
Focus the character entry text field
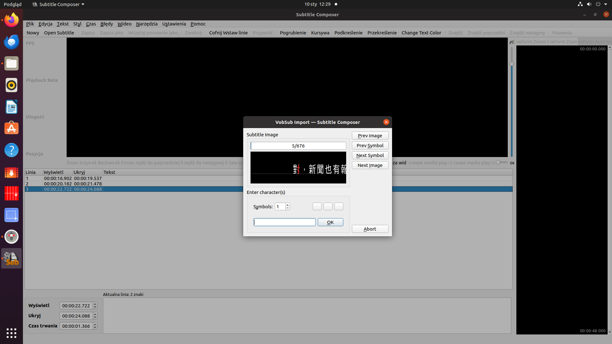285,222
